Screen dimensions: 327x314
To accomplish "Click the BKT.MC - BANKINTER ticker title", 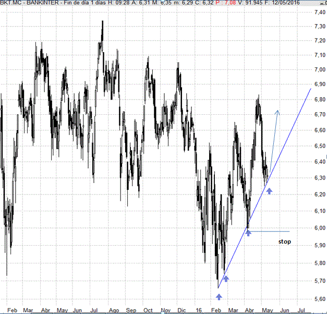I will 29,3.
